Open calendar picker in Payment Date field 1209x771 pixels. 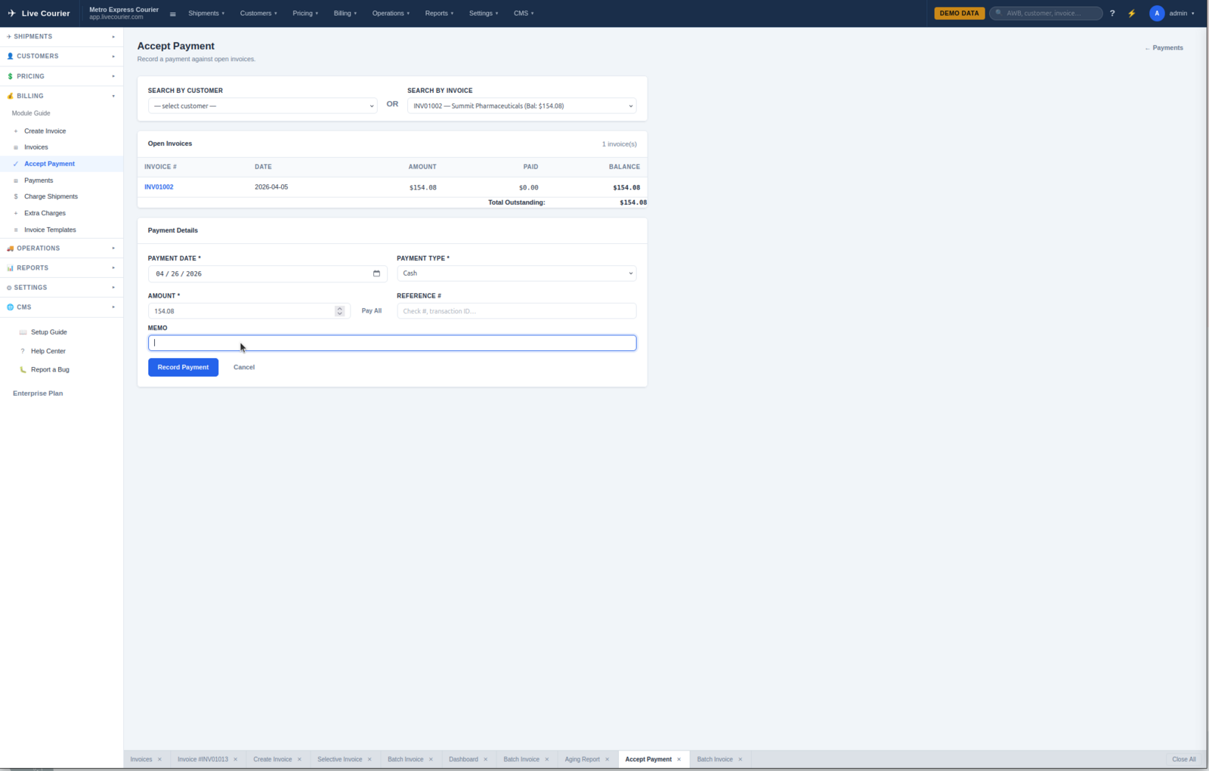point(376,273)
